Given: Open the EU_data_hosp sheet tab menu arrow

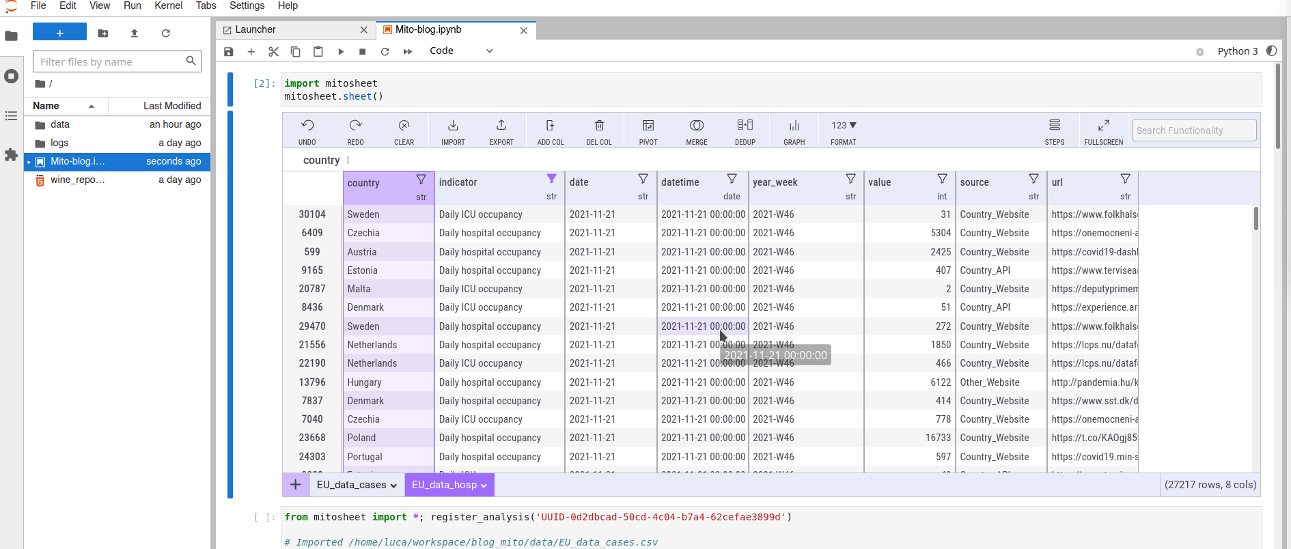Looking at the screenshot, I should [484, 485].
